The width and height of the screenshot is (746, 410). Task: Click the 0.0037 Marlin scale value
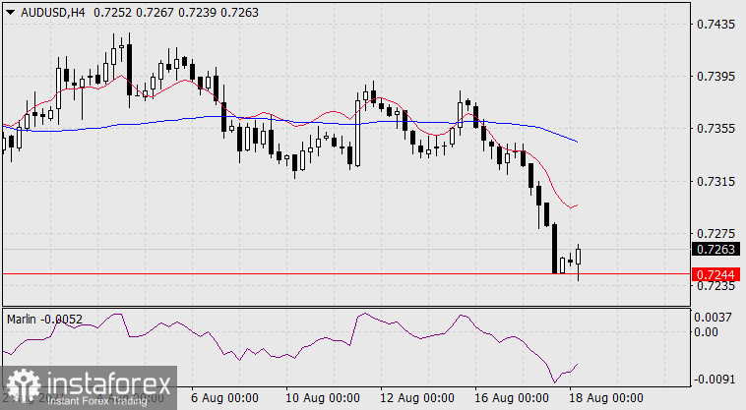pos(713,318)
